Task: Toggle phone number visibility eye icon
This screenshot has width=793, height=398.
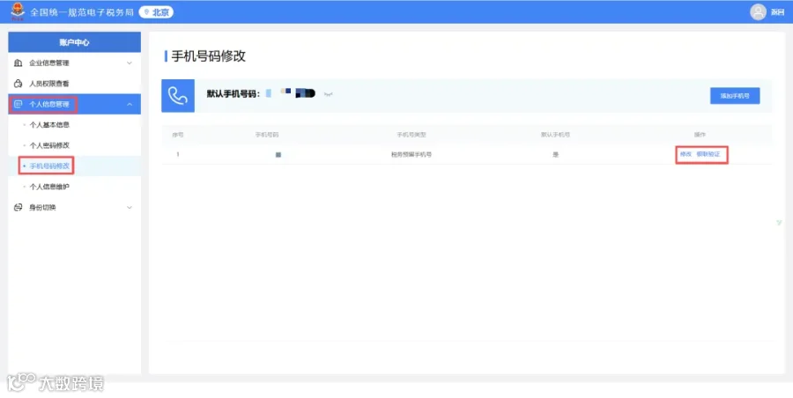Action: tap(329, 94)
